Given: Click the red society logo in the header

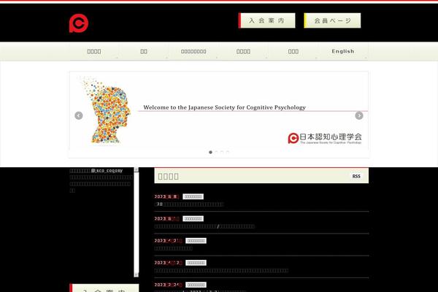Looking at the screenshot, I should (x=79, y=23).
